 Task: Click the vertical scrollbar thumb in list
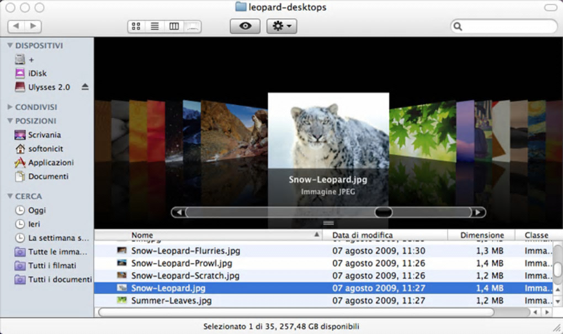(x=557, y=270)
